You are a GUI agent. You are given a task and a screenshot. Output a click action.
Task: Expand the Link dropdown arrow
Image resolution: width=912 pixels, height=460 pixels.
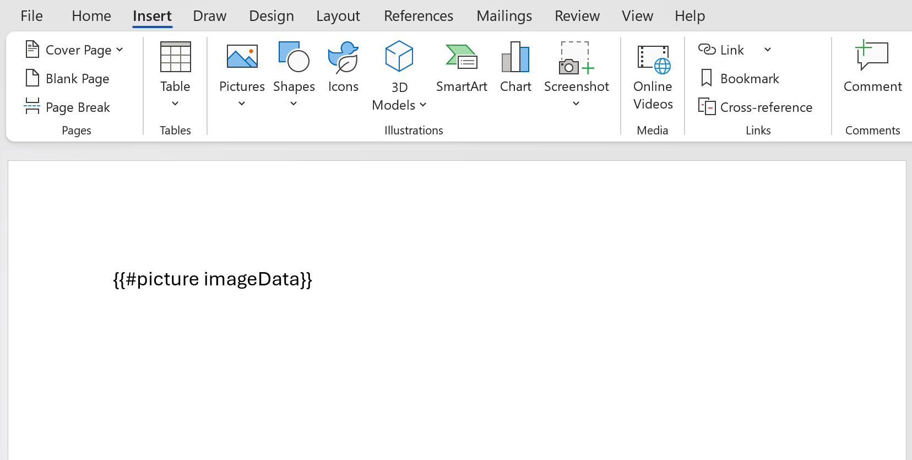click(768, 50)
